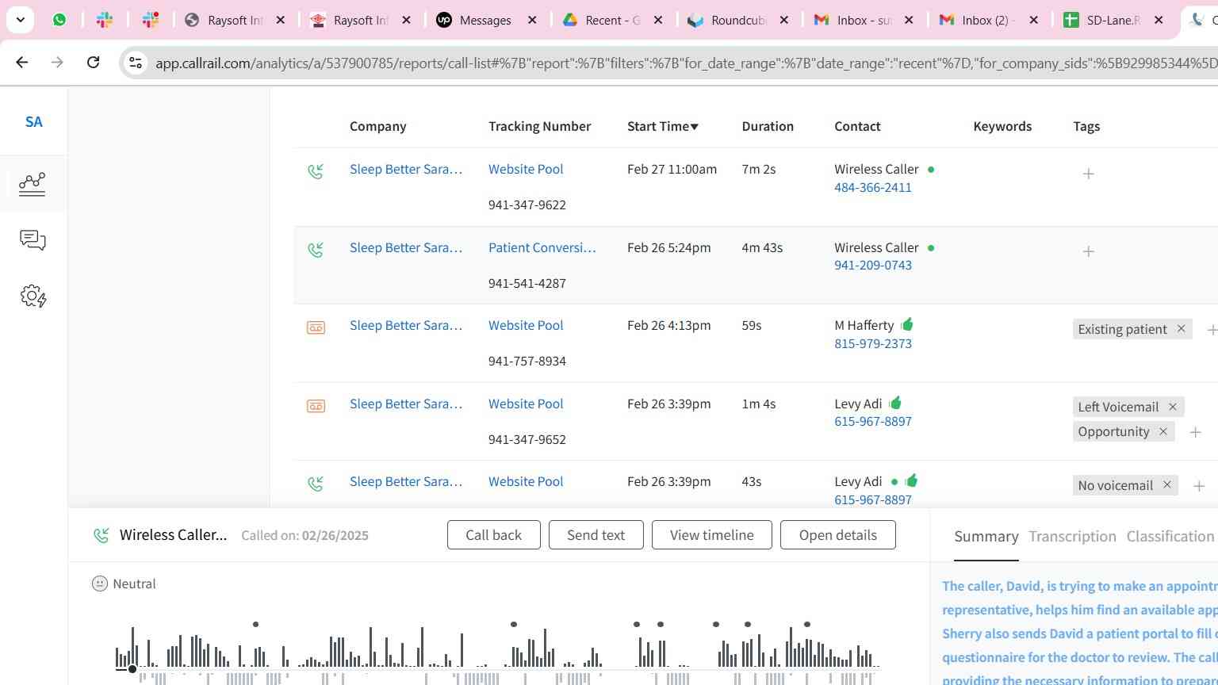Click thumbs-up icon beside Levy Adi 1m 4s call

click(x=895, y=403)
